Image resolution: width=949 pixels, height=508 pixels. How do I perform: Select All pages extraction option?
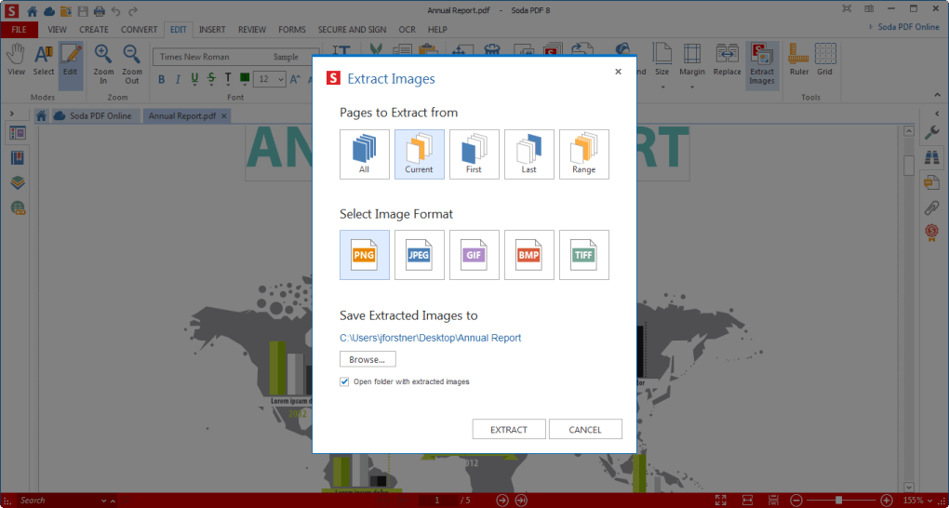pos(364,154)
